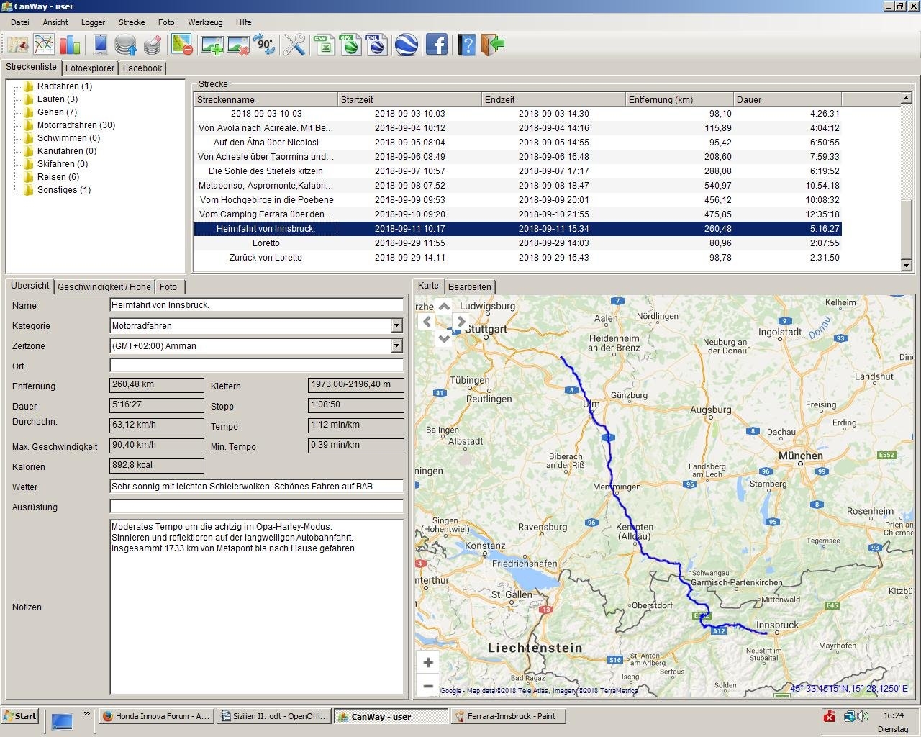Screen dimensions: 921x737
Task: Zoom out the map with minus button
Action: 428,686
